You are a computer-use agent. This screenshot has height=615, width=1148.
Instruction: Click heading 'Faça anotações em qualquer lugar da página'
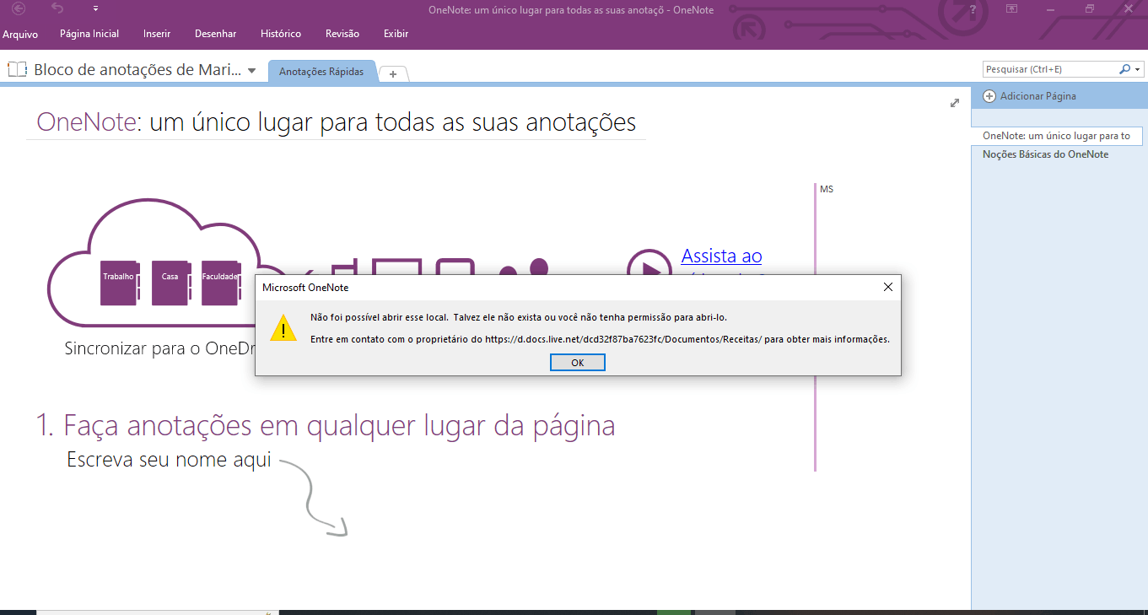point(339,424)
